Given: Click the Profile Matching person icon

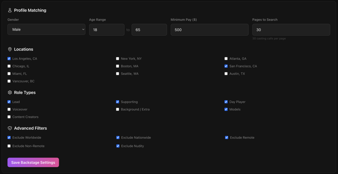Looking at the screenshot, I should [10, 10].
